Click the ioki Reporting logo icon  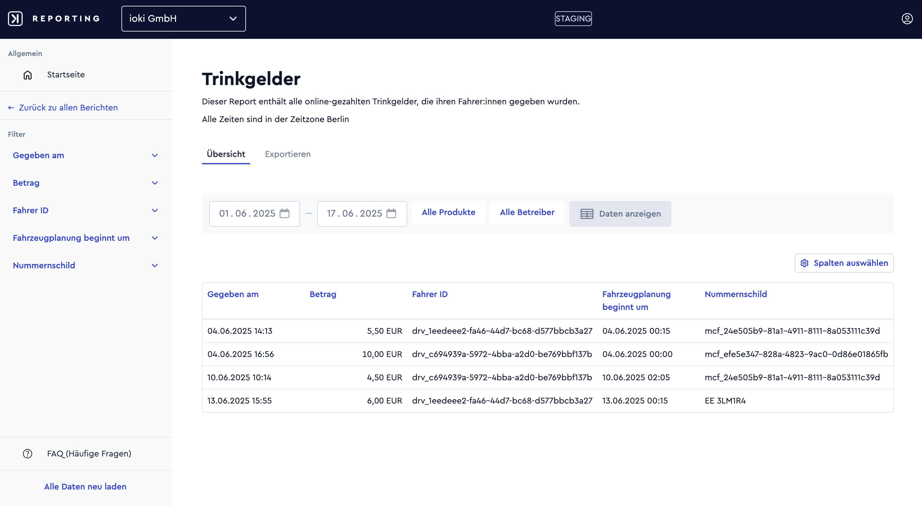15,19
